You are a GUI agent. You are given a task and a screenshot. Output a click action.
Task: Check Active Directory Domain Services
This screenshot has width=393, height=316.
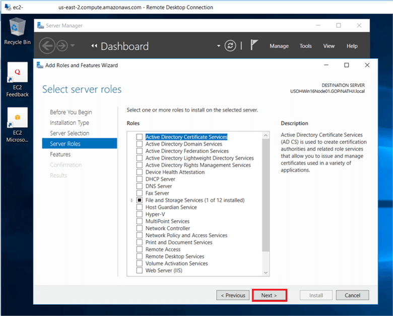pos(140,144)
